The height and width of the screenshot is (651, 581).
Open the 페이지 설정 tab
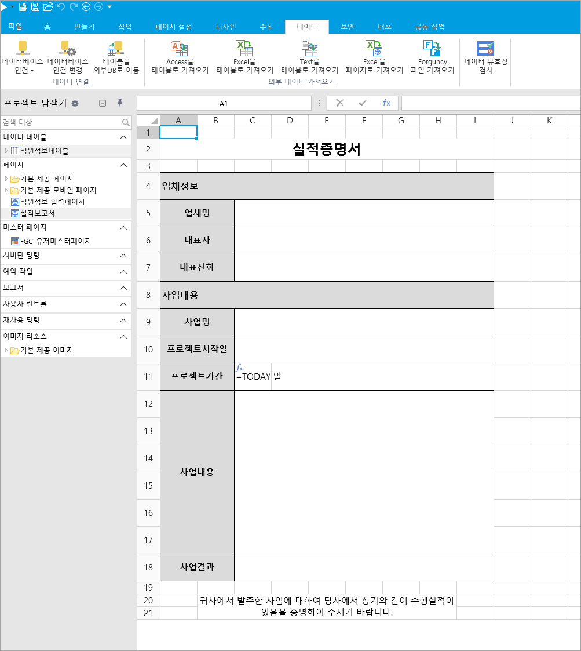pos(173,27)
